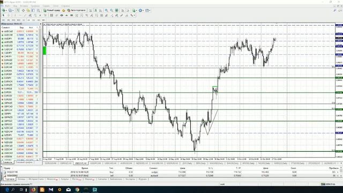
Task: Open profiles dropdown arrow
Action: [13, 10]
